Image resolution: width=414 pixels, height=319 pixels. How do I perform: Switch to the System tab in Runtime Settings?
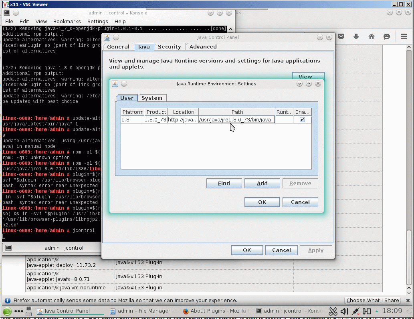coord(152,98)
